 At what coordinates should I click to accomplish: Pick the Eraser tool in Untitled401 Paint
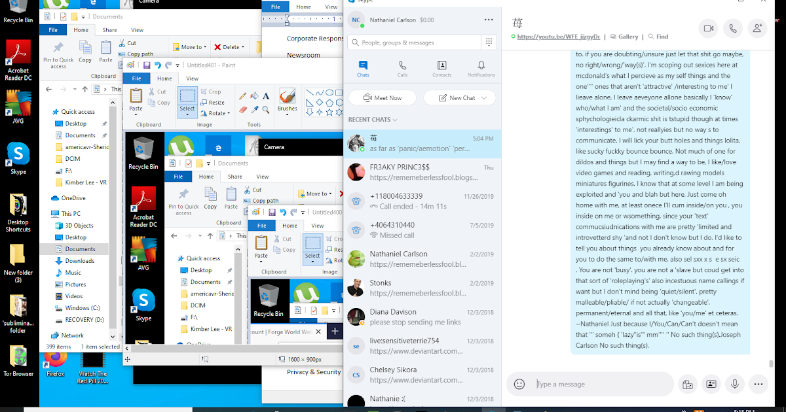click(243, 109)
